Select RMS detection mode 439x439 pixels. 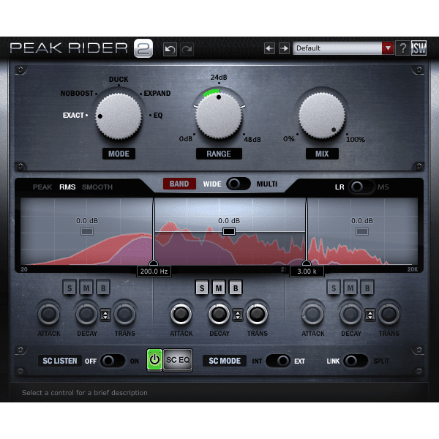click(x=67, y=187)
